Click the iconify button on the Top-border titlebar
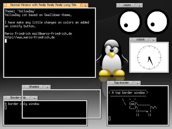172x129 pixels. [134, 83]
